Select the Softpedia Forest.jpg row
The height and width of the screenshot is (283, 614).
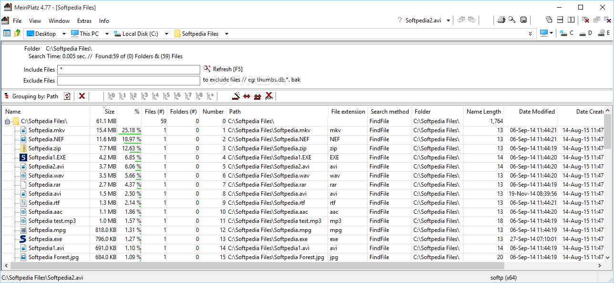pos(303,257)
